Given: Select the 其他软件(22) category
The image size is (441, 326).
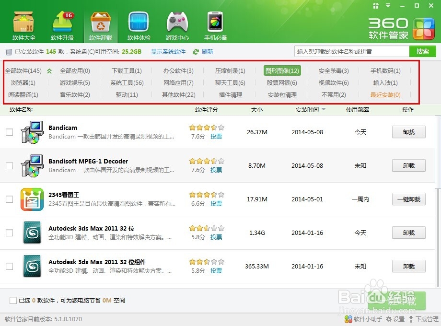Looking at the screenshot, I should 179,95.
